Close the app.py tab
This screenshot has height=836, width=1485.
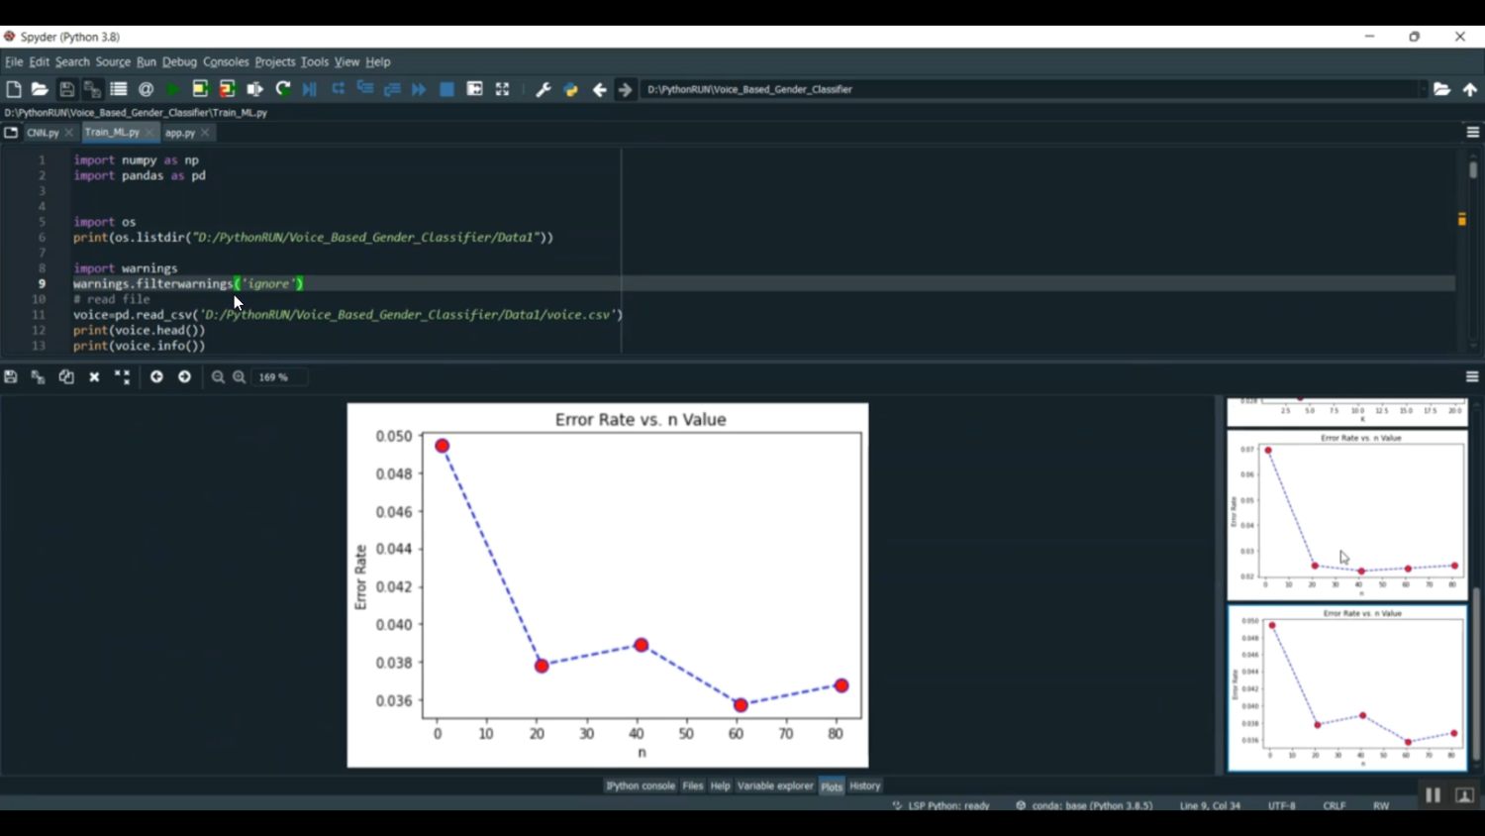[x=205, y=133]
